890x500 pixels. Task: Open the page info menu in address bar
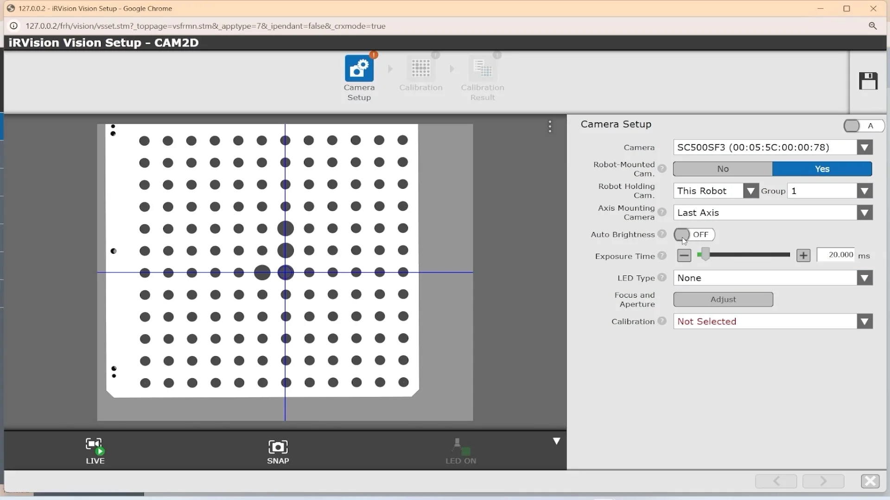pyautogui.click(x=13, y=25)
